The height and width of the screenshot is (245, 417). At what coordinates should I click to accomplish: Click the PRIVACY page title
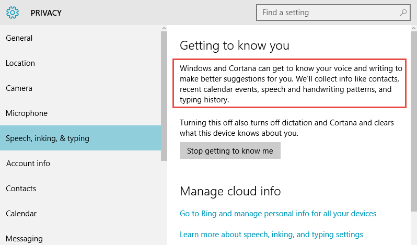(46, 13)
